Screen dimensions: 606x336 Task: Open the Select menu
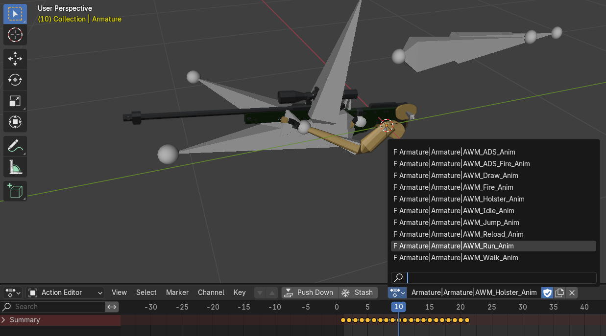[146, 292]
